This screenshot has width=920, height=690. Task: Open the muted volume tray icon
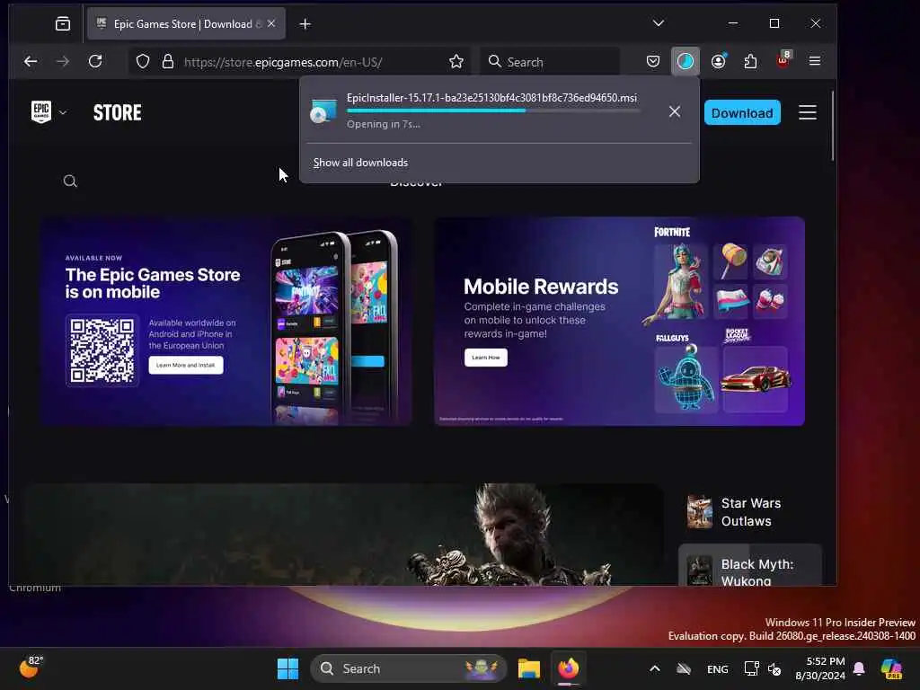coord(774,668)
